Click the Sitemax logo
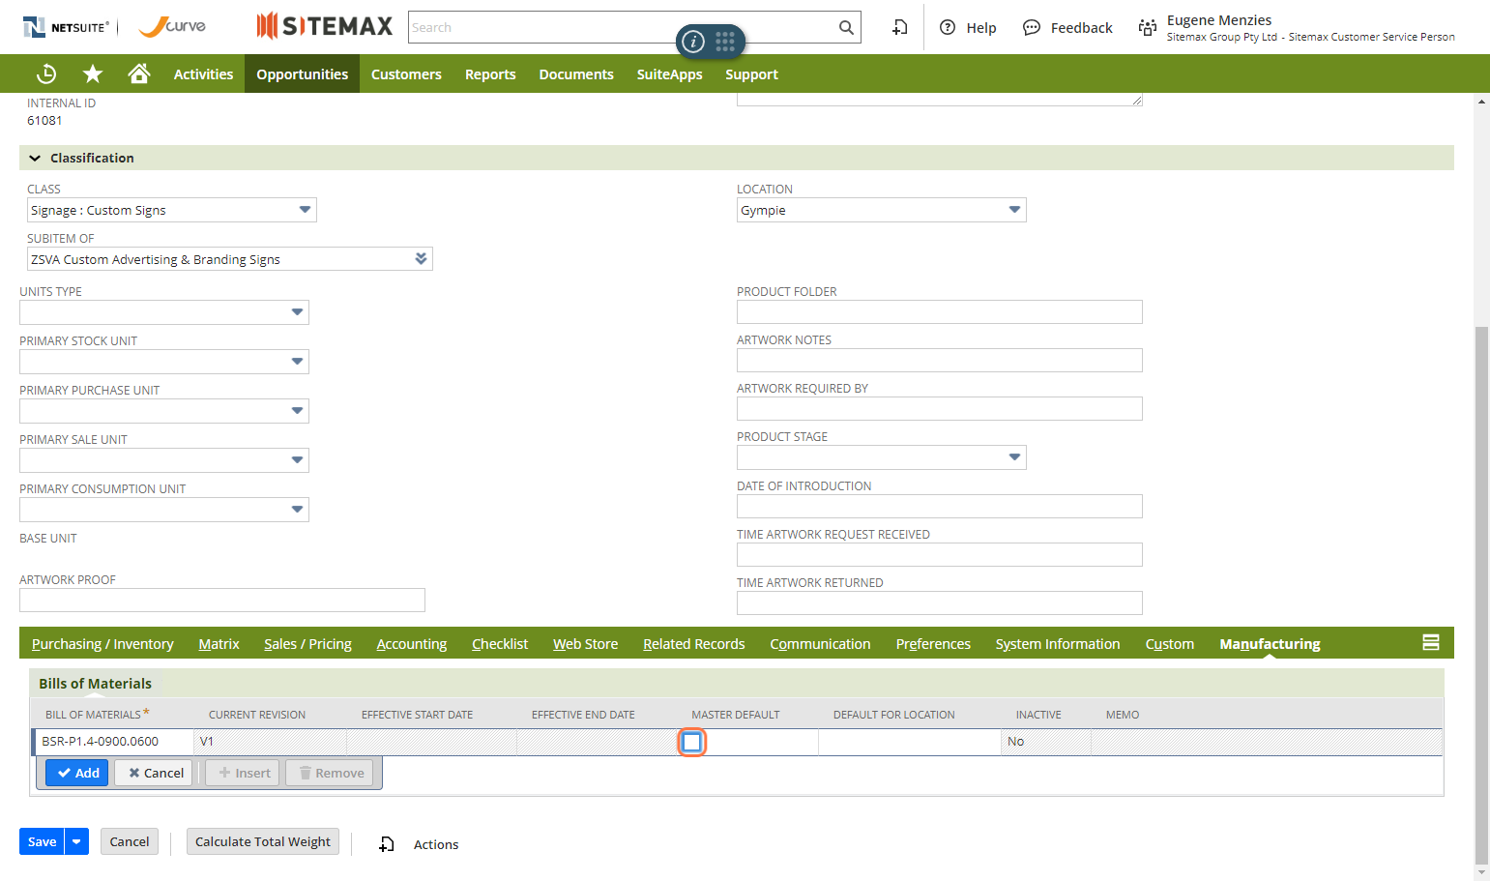This screenshot has width=1490, height=881. pyautogui.click(x=324, y=26)
